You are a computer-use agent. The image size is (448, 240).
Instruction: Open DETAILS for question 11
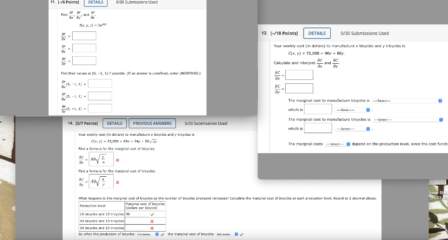coord(96,2)
